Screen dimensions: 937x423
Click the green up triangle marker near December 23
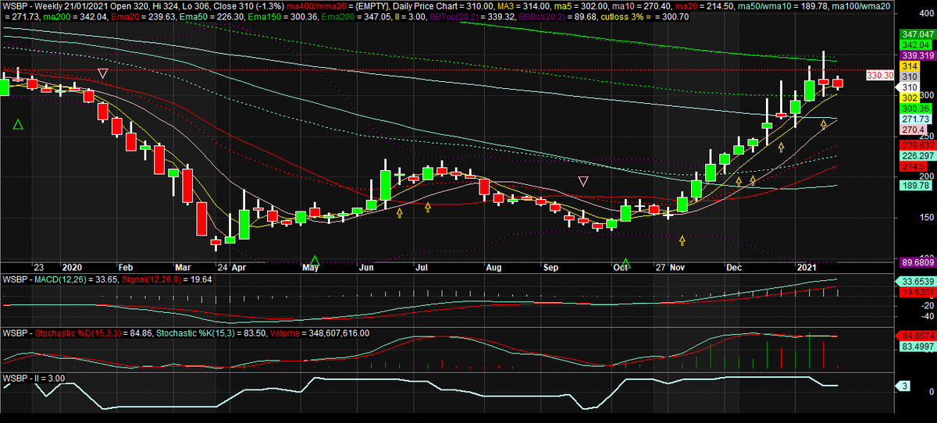19,123
